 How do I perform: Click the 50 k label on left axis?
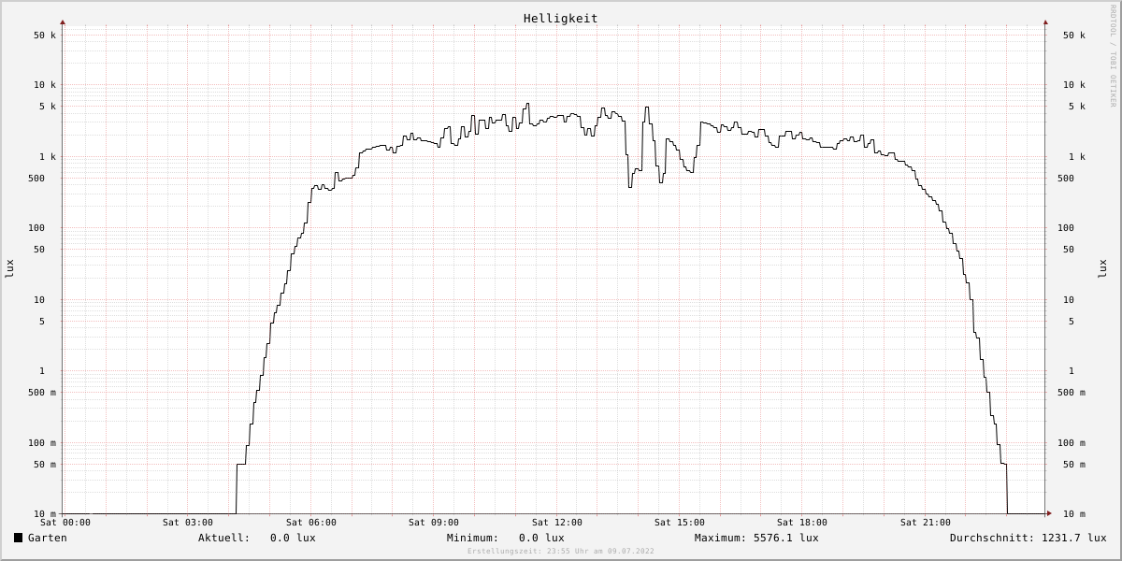pyautogui.click(x=45, y=36)
